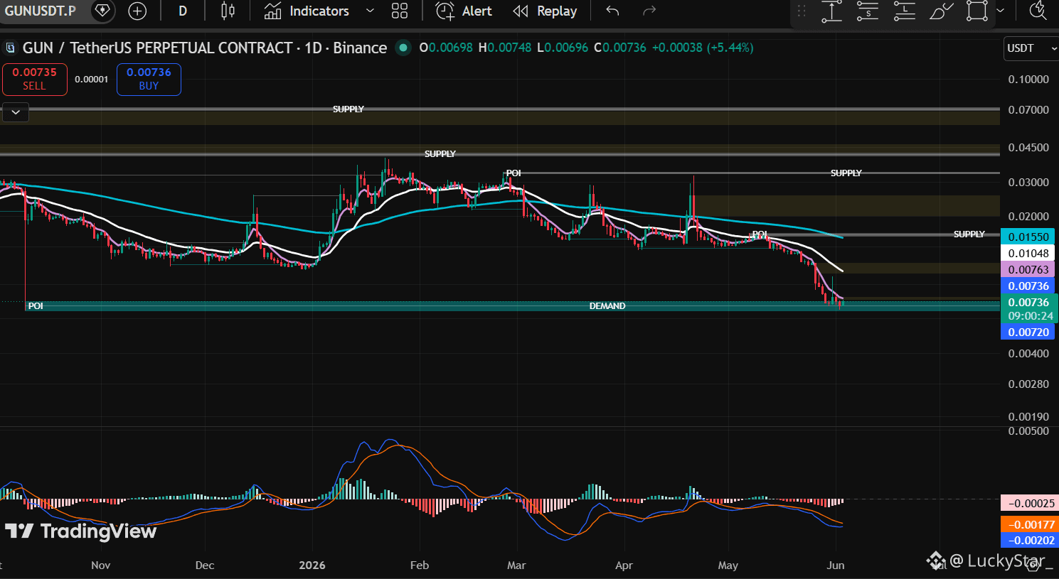The height and width of the screenshot is (579, 1059).
Task: Click the Apr label on time axis
Action: coord(624,565)
